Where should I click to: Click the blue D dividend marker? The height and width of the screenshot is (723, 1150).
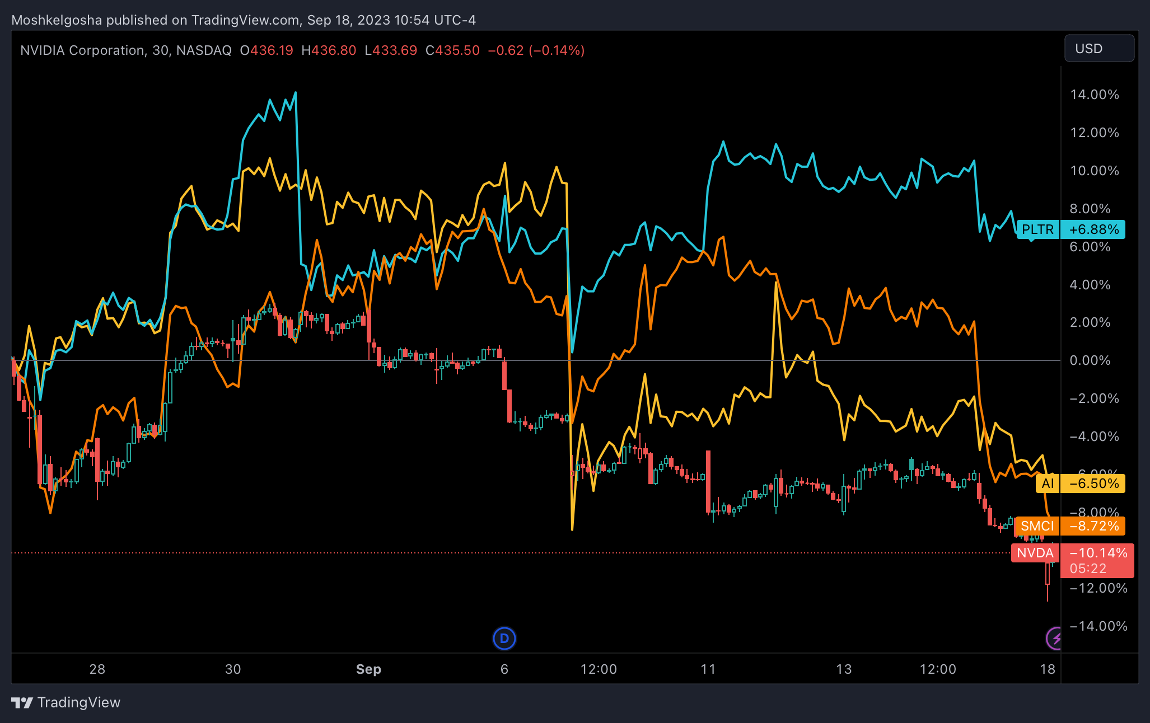click(504, 639)
